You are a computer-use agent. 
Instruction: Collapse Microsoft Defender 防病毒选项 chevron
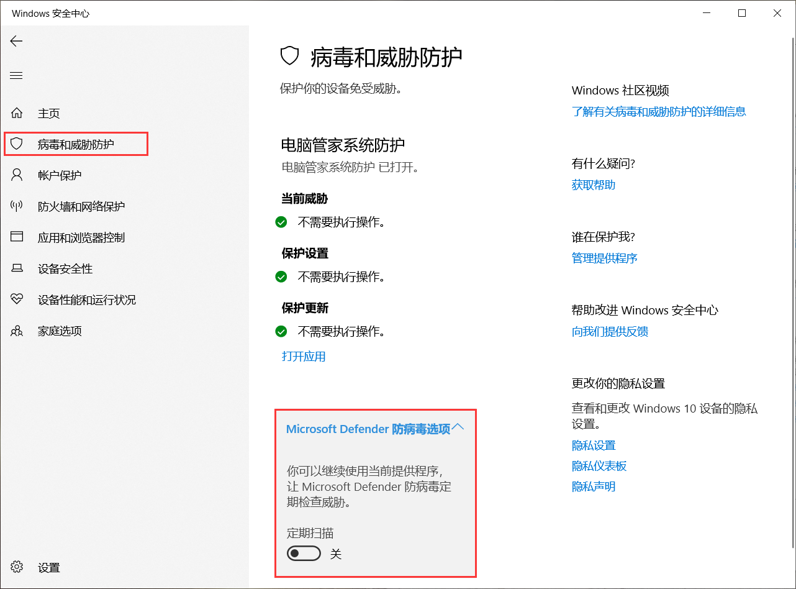click(x=458, y=427)
